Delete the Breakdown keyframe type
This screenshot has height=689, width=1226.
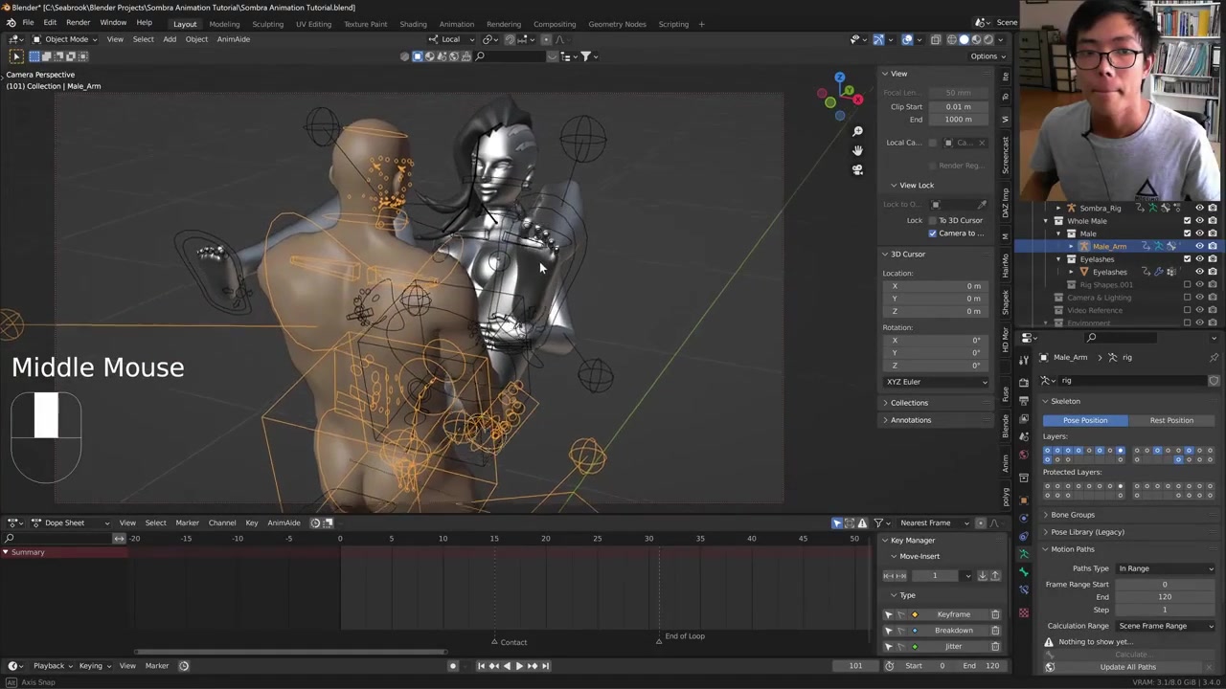(995, 631)
